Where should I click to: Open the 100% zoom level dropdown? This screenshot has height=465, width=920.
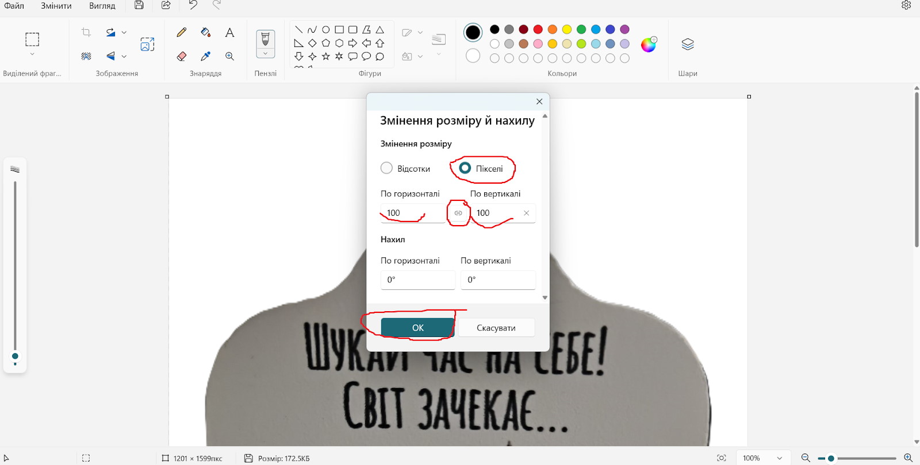click(762, 458)
